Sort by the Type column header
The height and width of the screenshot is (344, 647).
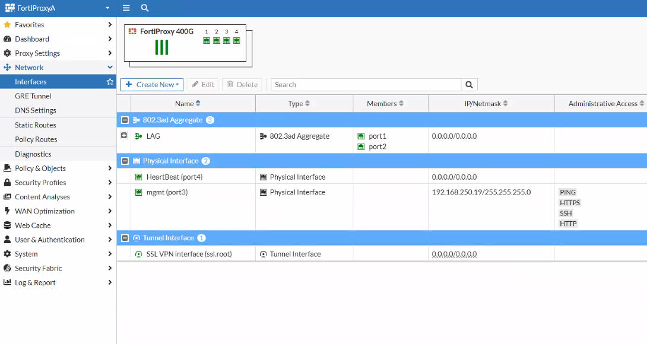click(x=299, y=104)
